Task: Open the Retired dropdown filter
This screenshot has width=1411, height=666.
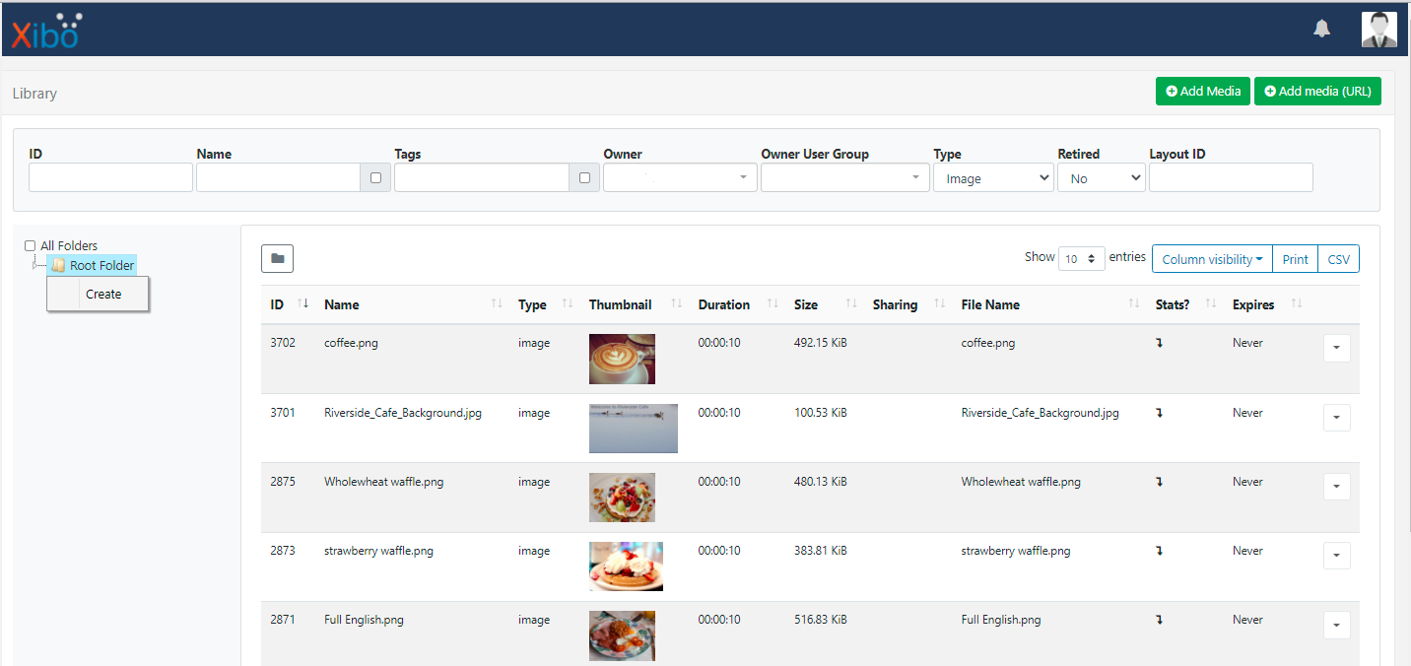Action: click(x=1101, y=178)
